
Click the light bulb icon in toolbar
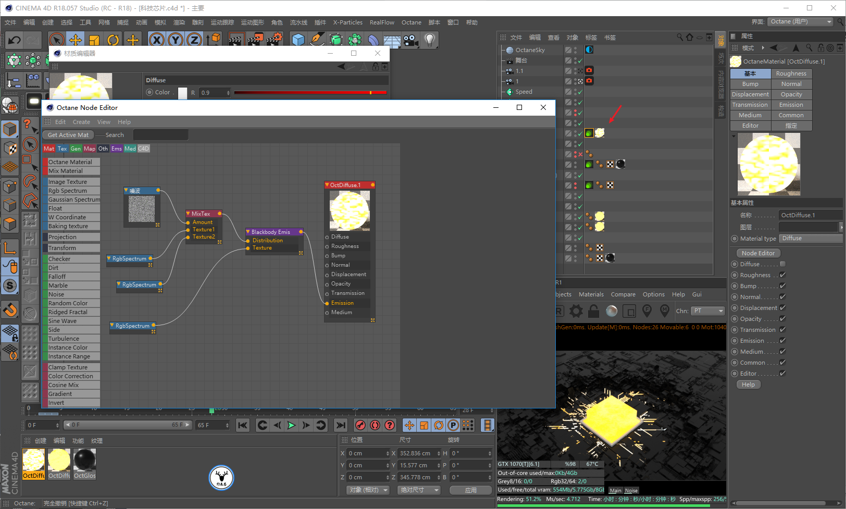pos(429,40)
